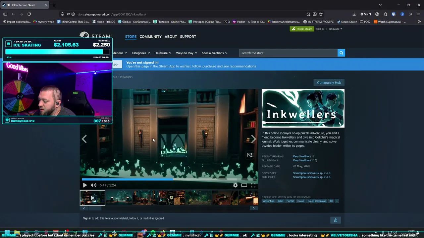Switch to the Inkwellers on Steam tab
424x238 pixels.
pos(25,5)
